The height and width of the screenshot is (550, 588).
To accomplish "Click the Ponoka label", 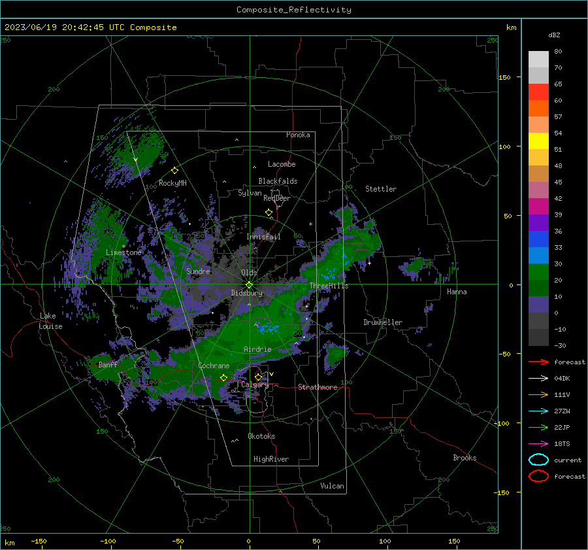I will [298, 135].
